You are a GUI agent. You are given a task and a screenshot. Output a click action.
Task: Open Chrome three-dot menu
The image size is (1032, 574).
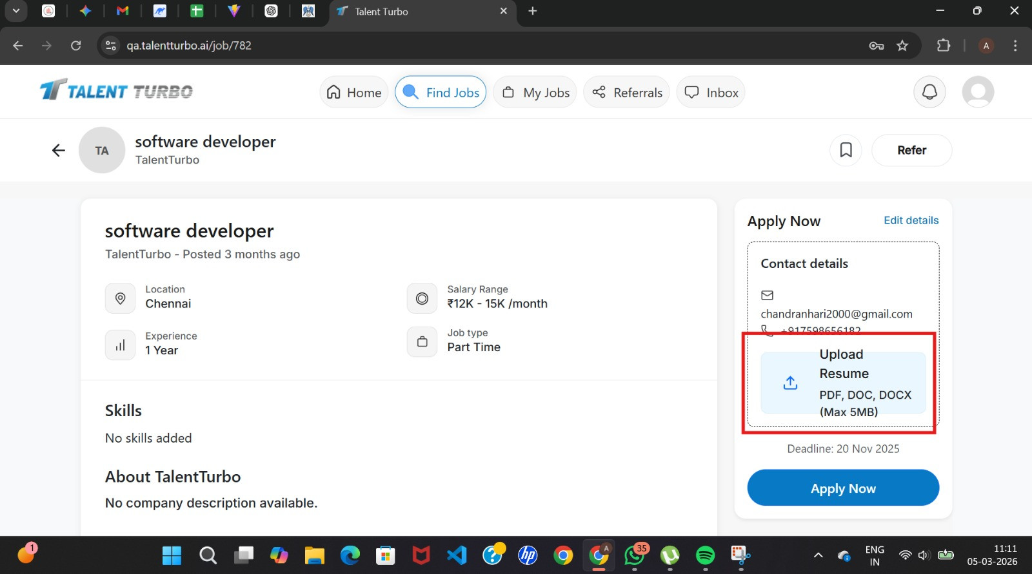(x=1015, y=45)
